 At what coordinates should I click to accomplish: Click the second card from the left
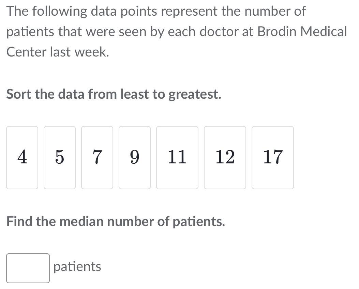pyautogui.click(x=60, y=157)
